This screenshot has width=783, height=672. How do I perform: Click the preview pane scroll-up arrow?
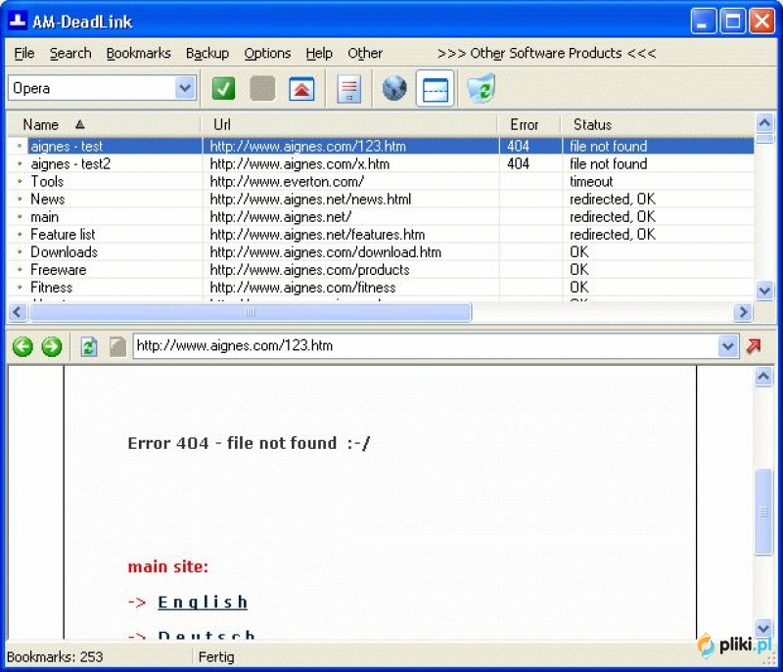click(x=763, y=376)
